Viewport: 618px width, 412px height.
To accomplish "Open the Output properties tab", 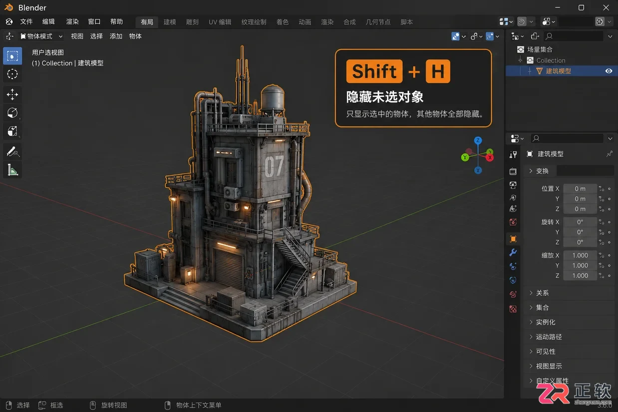I will (513, 184).
